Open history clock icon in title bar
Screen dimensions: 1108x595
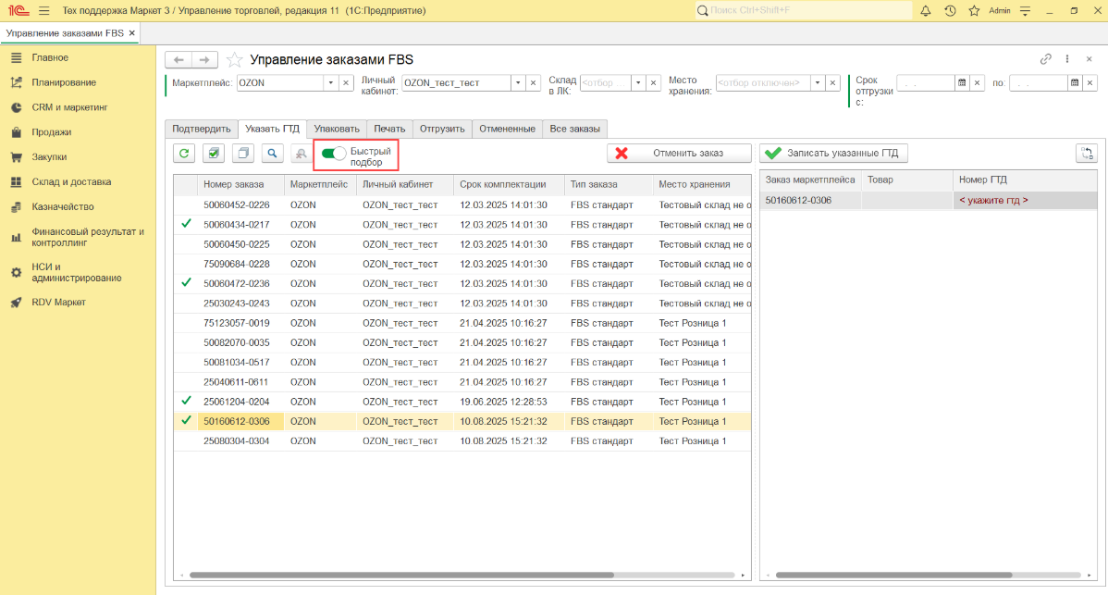coord(950,10)
